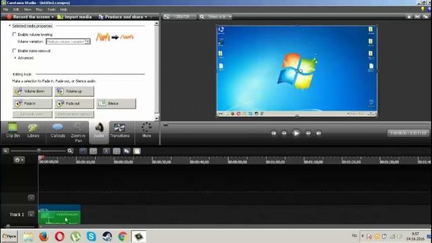This screenshot has width=432, height=243.
Task: Open Skype from the taskbar
Action: (91, 236)
